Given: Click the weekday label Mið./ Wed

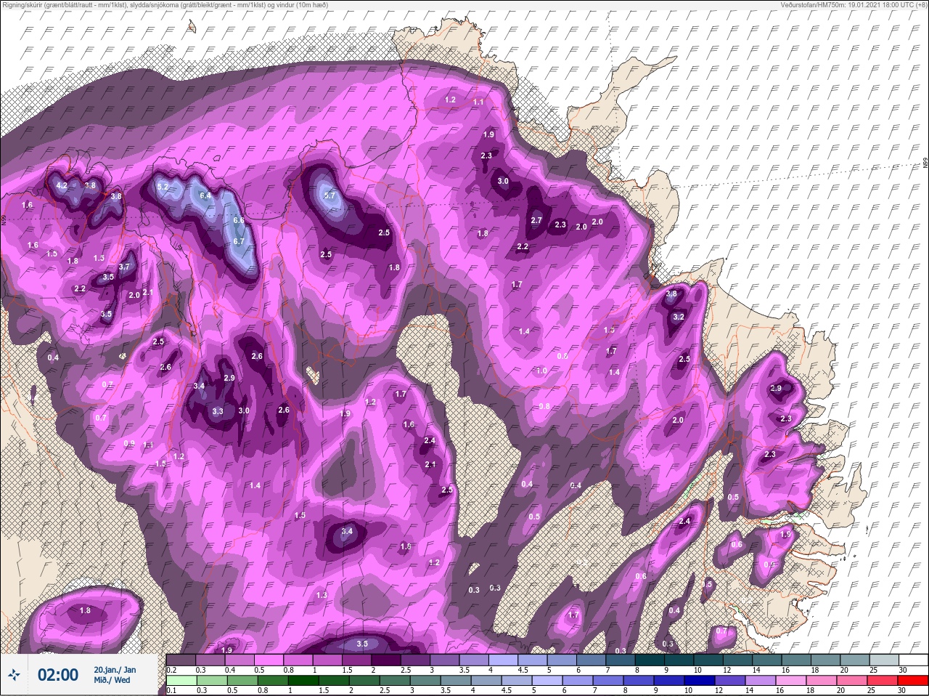Looking at the screenshot, I should (x=112, y=681).
